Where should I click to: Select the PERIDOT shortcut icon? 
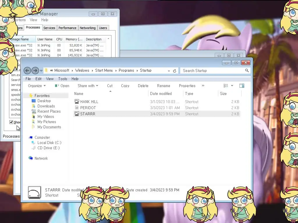pyautogui.click(x=77, y=107)
